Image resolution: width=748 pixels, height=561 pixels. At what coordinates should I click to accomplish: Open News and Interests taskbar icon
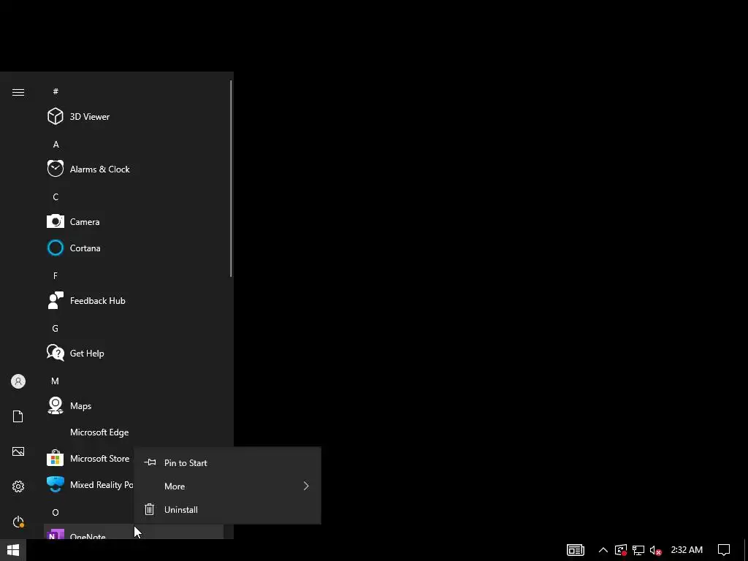(576, 550)
